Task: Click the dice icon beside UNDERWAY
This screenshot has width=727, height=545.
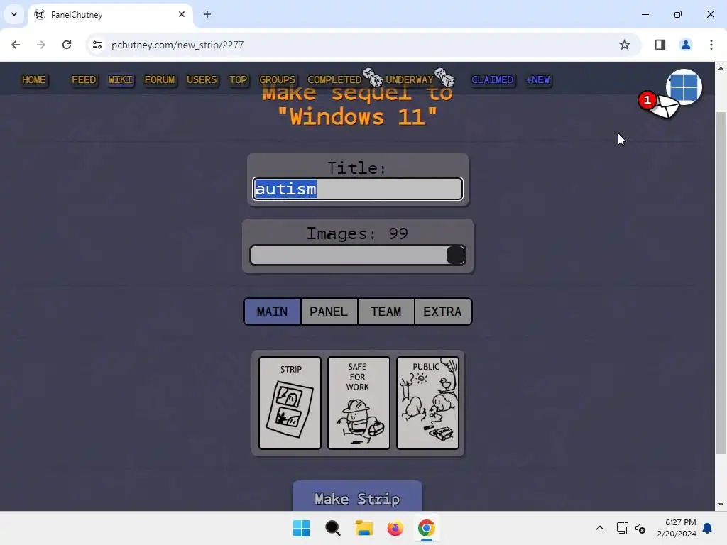Action: click(444, 77)
